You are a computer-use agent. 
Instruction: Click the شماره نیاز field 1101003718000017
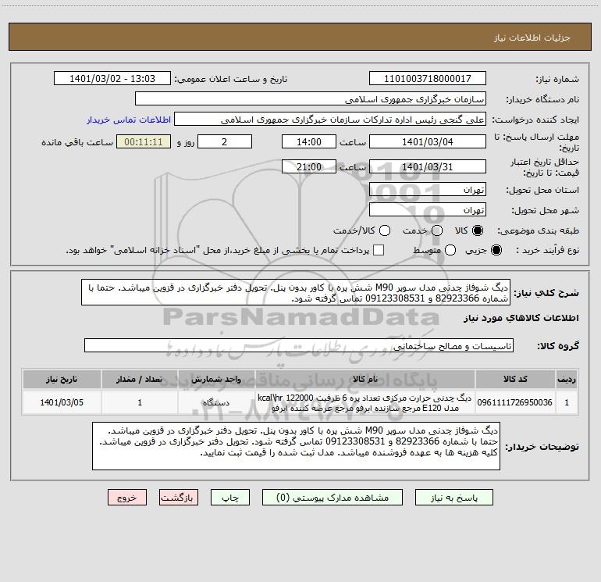pos(428,79)
